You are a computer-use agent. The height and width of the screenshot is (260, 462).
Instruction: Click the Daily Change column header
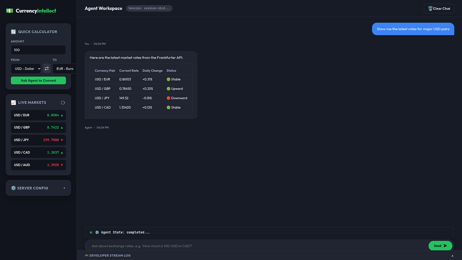152,71
